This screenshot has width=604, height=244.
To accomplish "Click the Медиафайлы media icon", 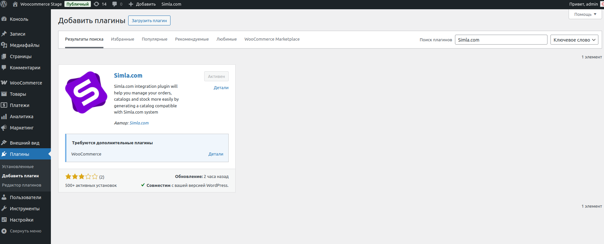I will click(x=4, y=45).
